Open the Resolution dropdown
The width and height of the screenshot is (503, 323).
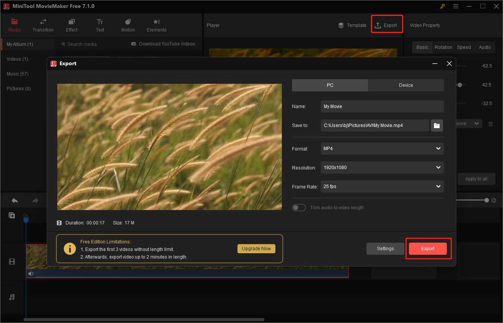point(382,168)
